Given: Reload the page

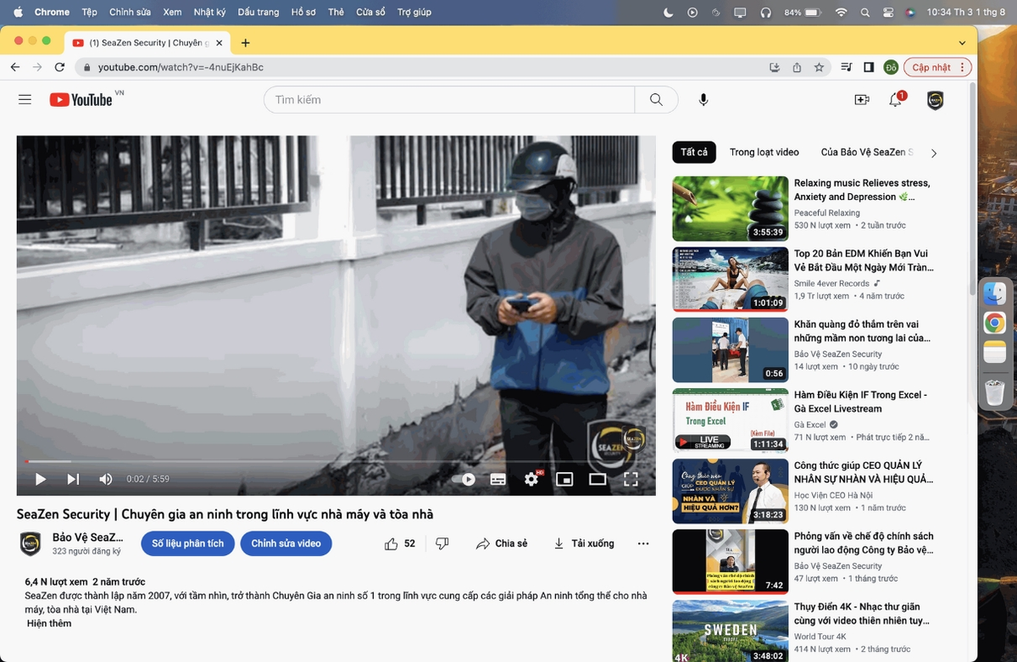Looking at the screenshot, I should 59,67.
